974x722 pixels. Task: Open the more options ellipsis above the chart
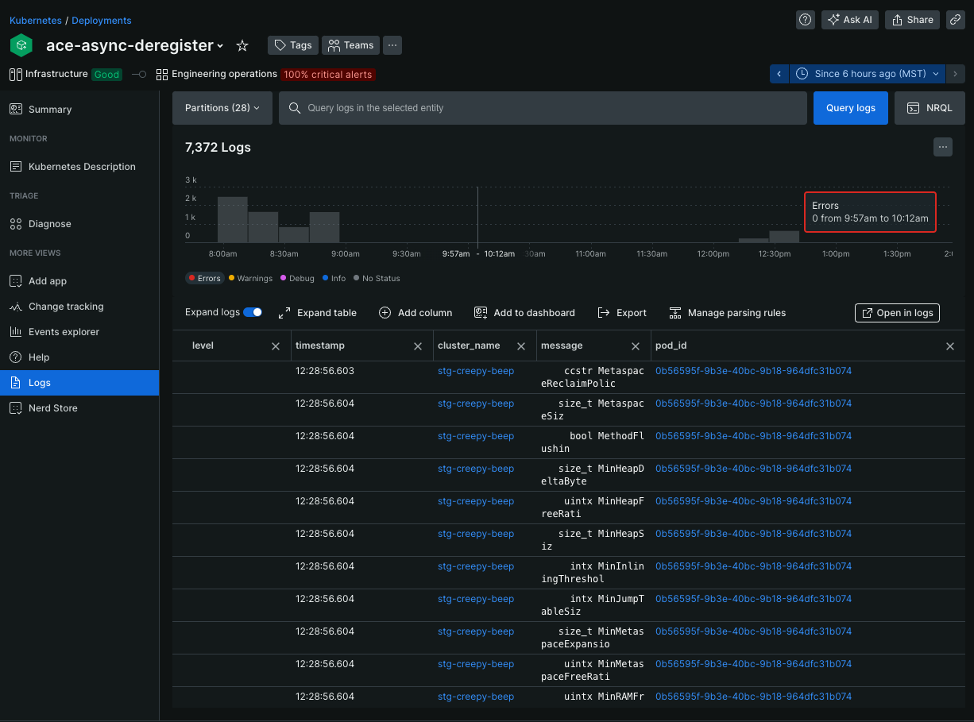(943, 146)
